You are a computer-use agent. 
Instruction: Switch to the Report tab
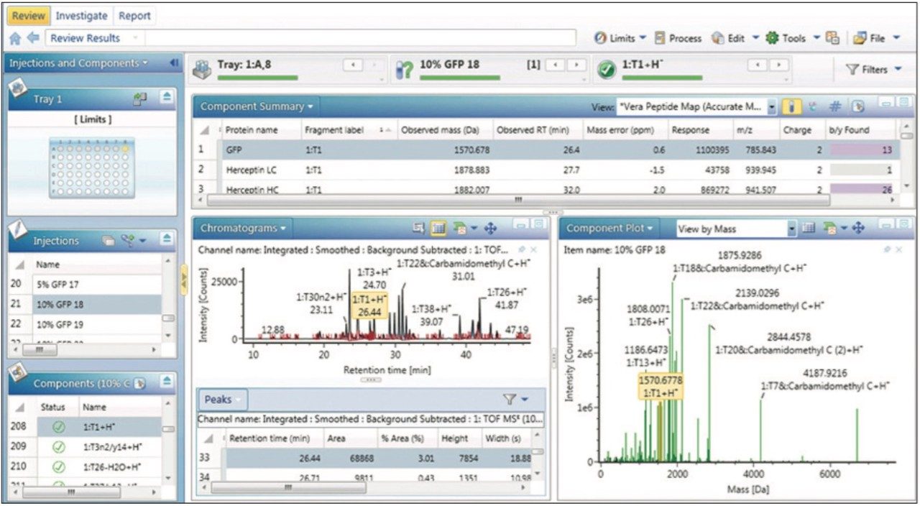click(x=134, y=15)
